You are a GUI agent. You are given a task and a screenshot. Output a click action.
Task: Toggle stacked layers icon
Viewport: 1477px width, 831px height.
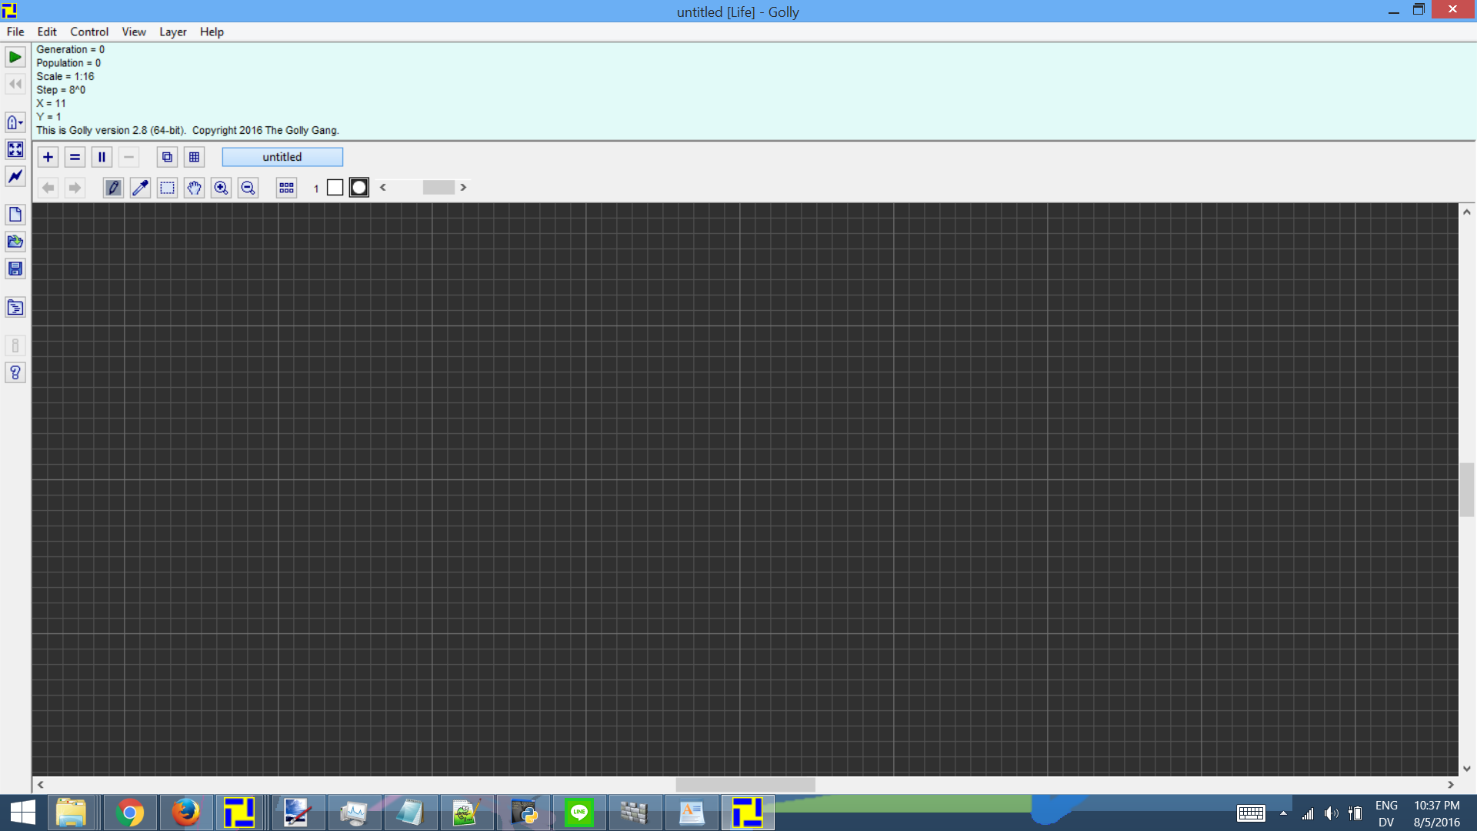point(167,157)
